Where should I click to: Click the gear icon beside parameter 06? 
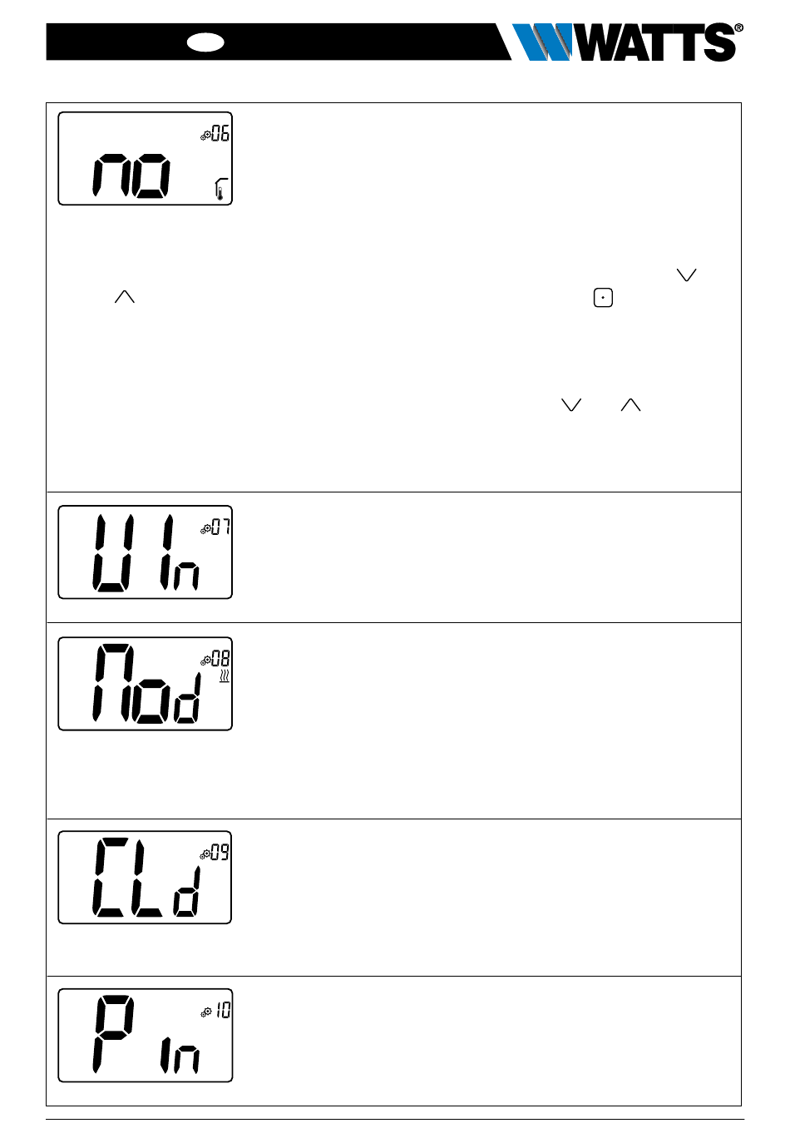[x=205, y=135]
